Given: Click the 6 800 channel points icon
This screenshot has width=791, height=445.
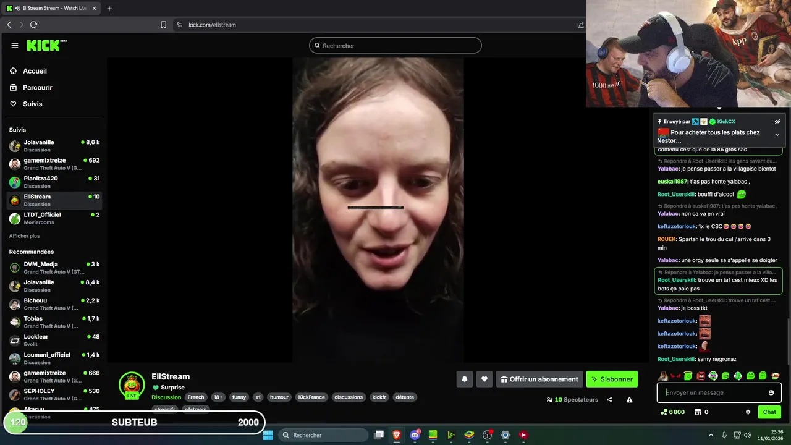Looking at the screenshot, I should tap(664, 412).
